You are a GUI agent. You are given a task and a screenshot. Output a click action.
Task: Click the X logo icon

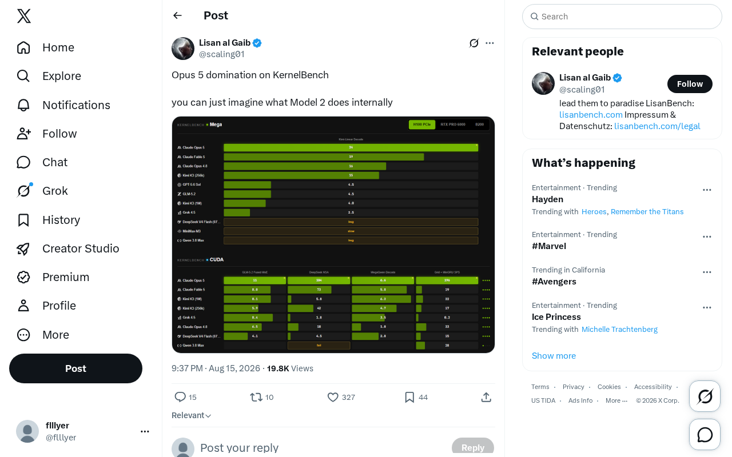click(24, 16)
